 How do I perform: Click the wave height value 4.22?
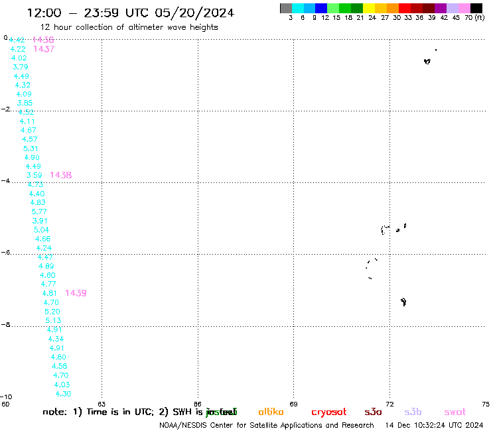pos(18,49)
